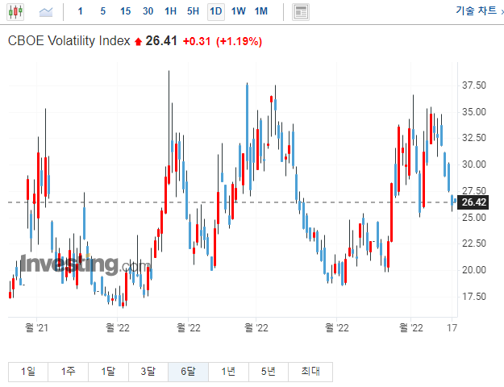The image size is (504, 387).
Task: Click the 30.00 price axis label
Action: [x=474, y=164]
